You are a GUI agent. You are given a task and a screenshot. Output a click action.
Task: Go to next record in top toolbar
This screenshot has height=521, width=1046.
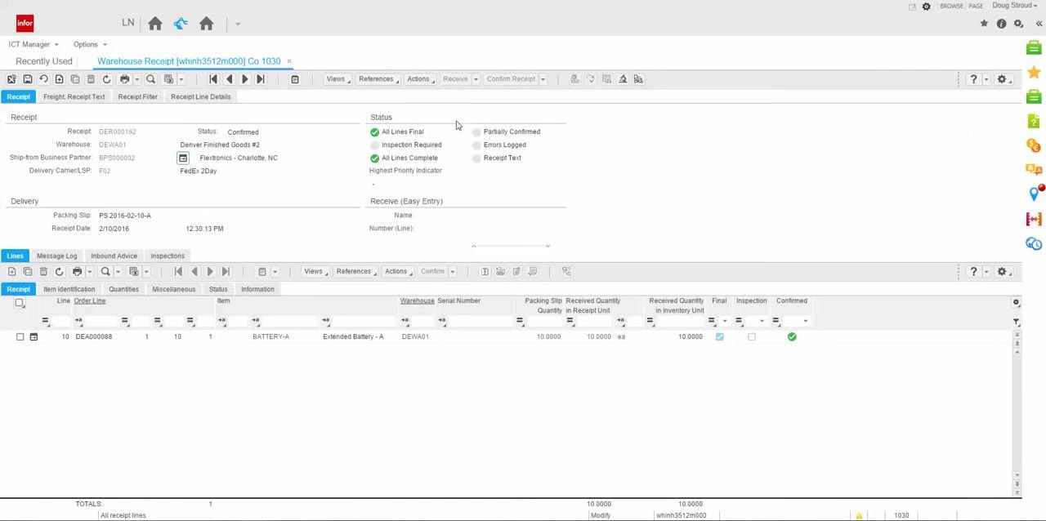pyautogui.click(x=244, y=79)
